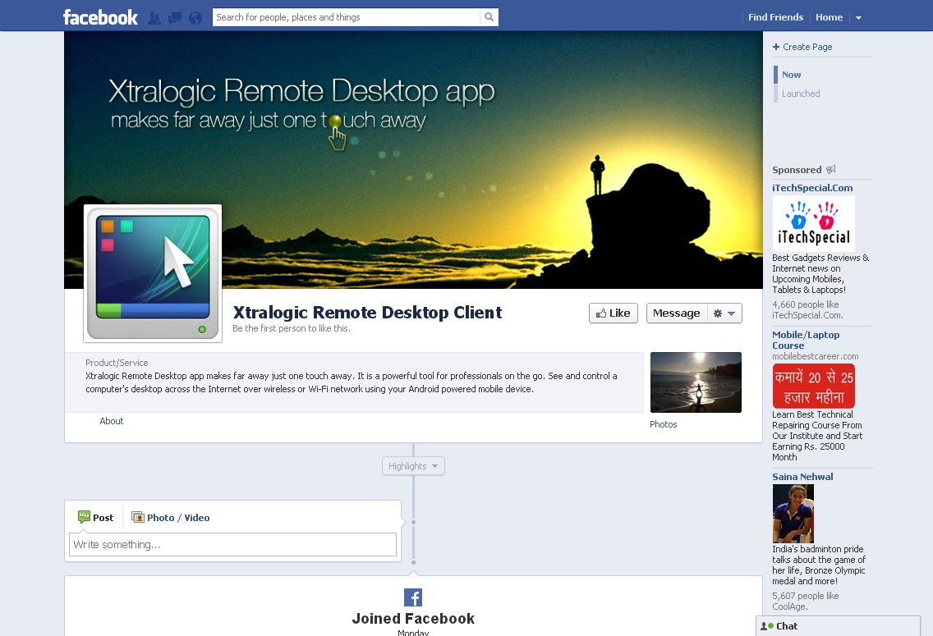Click the Joined Facebook icon

point(413,597)
